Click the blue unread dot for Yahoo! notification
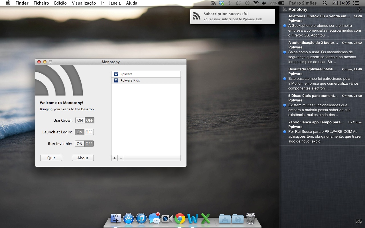 pos(285,132)
